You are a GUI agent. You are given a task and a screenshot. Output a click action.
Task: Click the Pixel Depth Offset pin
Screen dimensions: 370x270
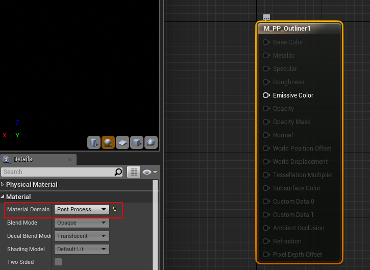pos(266,254)
